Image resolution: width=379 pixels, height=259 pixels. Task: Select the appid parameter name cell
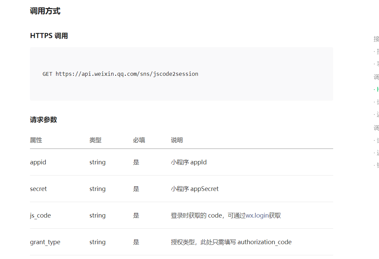38,162
